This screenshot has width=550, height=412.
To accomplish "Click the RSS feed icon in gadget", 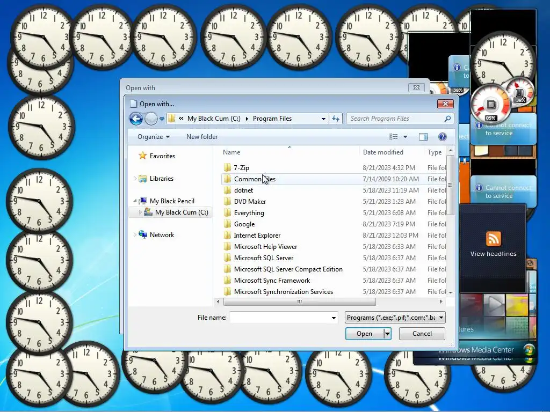I will click(493, 239).
